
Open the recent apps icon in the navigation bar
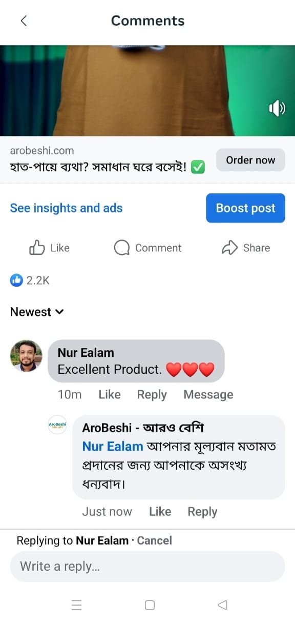click(x=77, y=605)
